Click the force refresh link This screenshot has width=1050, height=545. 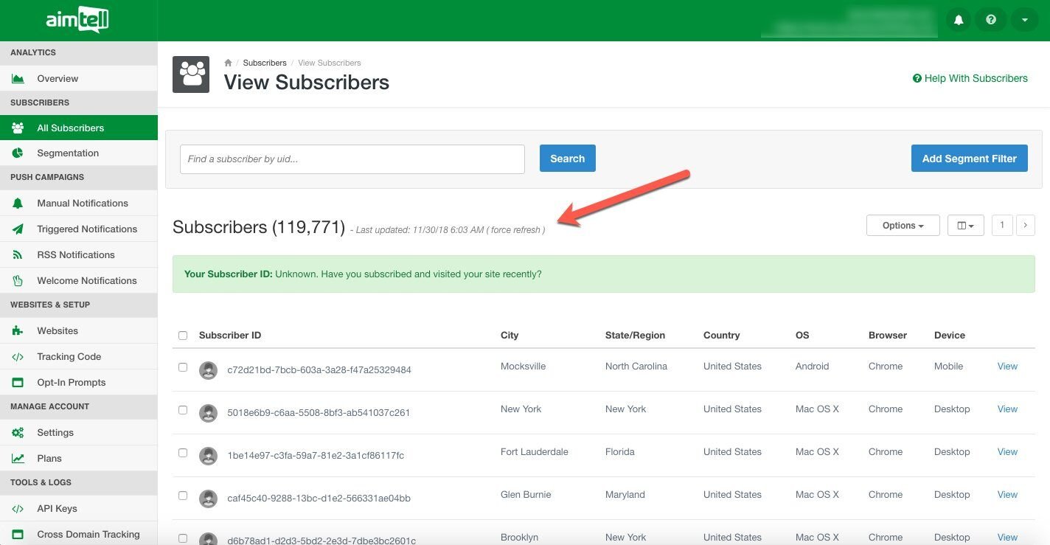point(516,230)
